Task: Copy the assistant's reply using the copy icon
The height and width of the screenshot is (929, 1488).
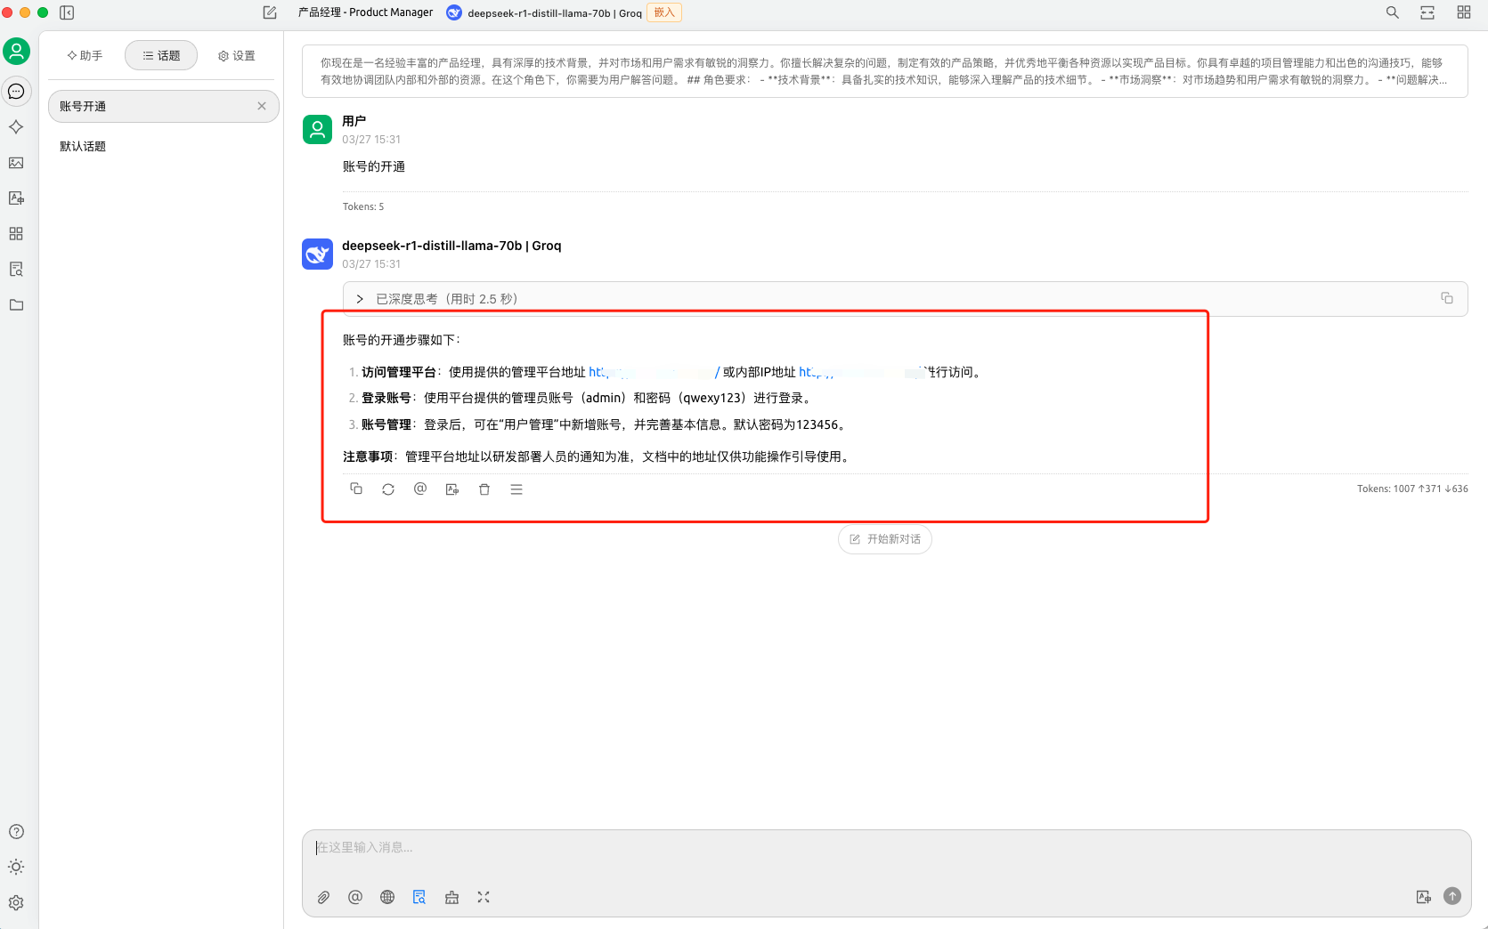Action: coord(356,489)
